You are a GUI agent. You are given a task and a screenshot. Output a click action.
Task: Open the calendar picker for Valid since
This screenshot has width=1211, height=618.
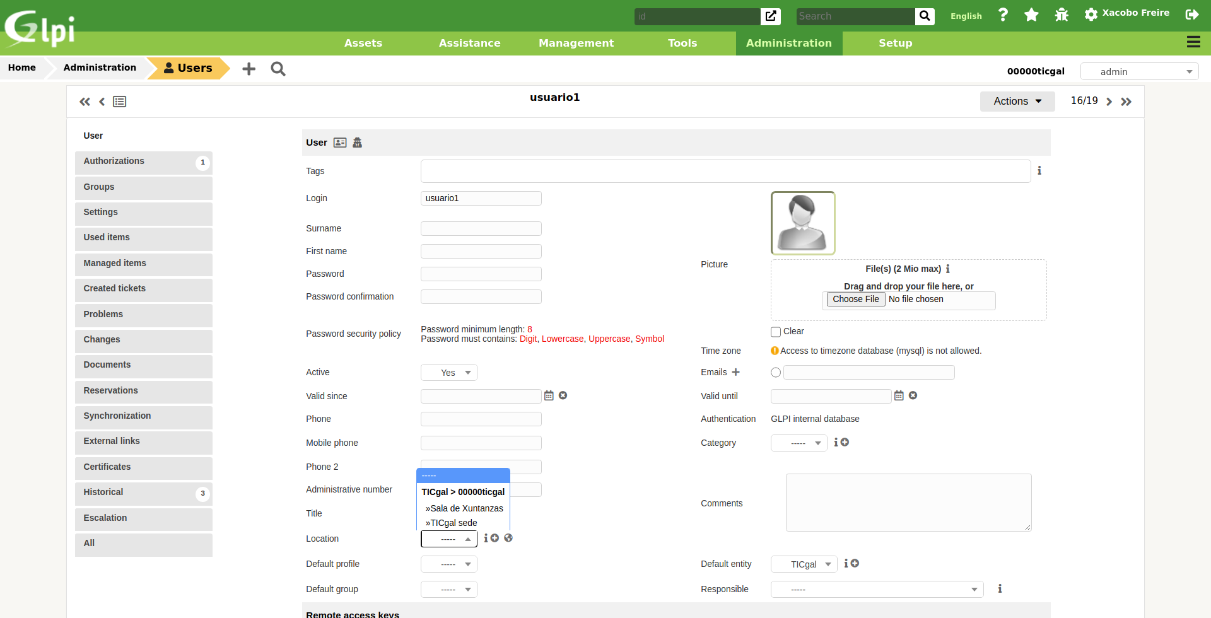pos(548,395)
